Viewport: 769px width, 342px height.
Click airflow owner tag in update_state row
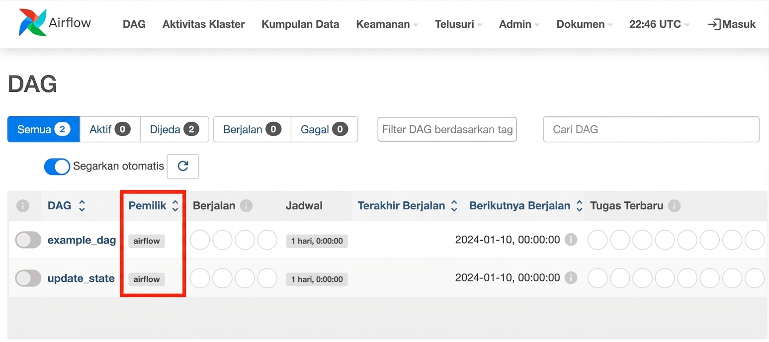(x=147, y=279)
